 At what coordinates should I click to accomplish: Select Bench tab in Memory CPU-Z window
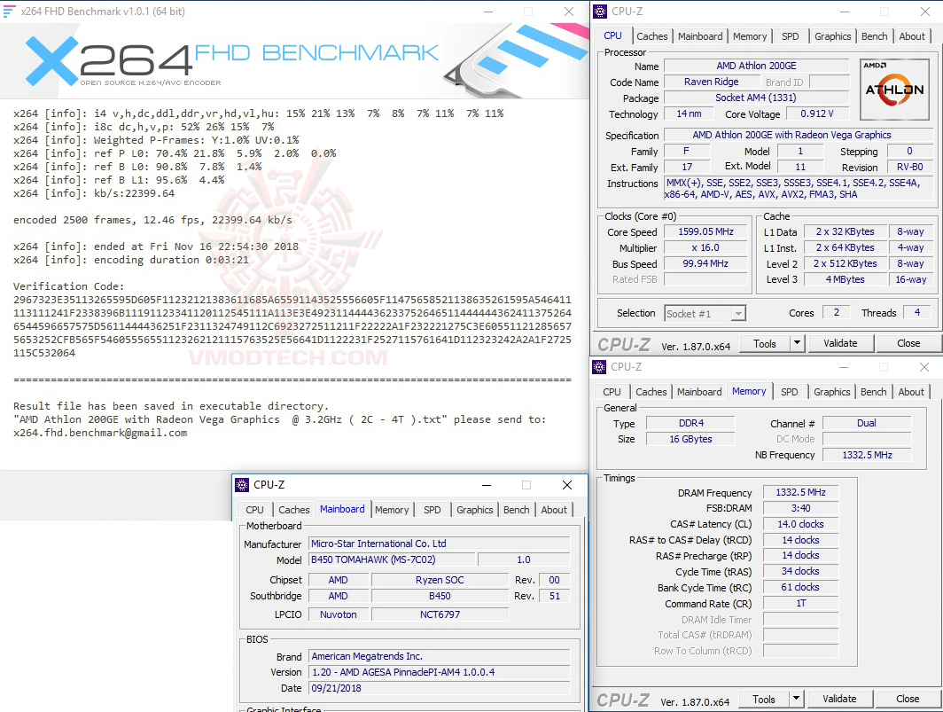(x=873, y=392)
